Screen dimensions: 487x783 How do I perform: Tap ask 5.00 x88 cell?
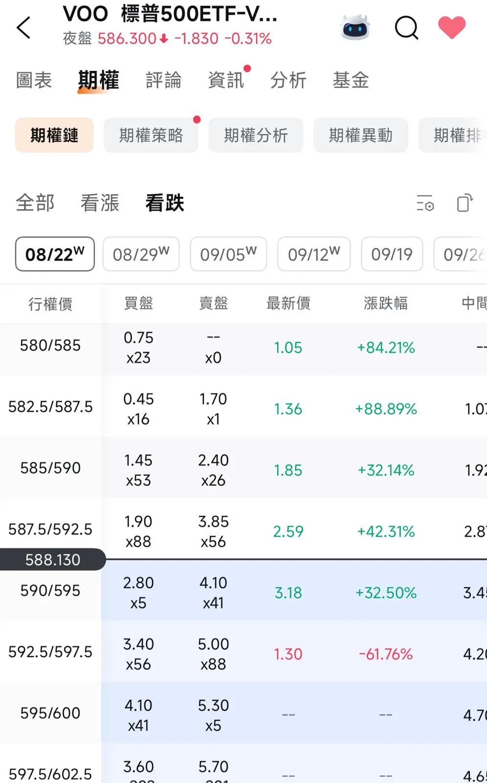tap(213, 654)
